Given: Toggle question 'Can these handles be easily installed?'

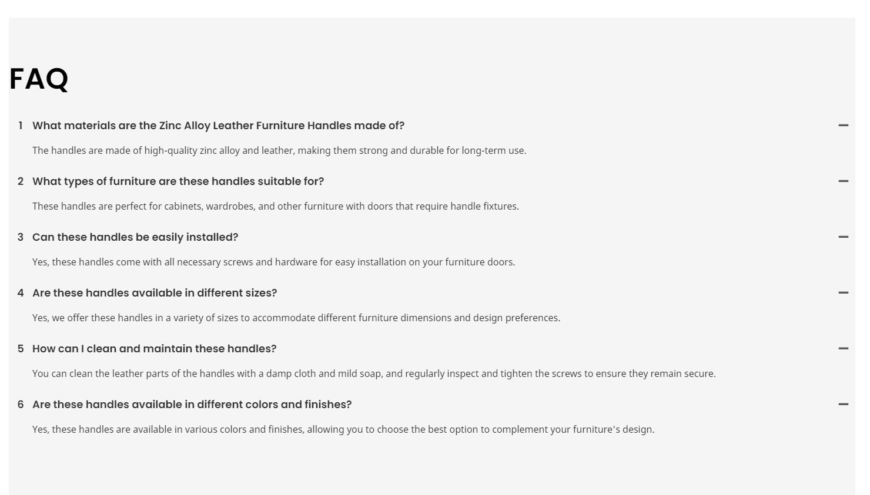Looking at the screenshot, I should pyautogui.click(x=135, y=237).
